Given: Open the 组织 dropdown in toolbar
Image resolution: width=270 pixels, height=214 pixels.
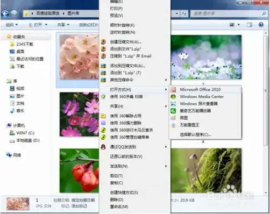Looking at the screenshot, I should (x=12, y=25).
